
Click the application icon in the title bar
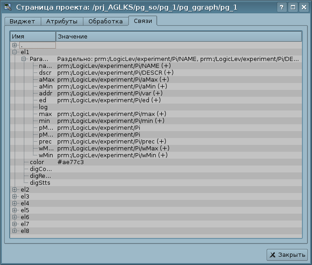tap(7, 7)
